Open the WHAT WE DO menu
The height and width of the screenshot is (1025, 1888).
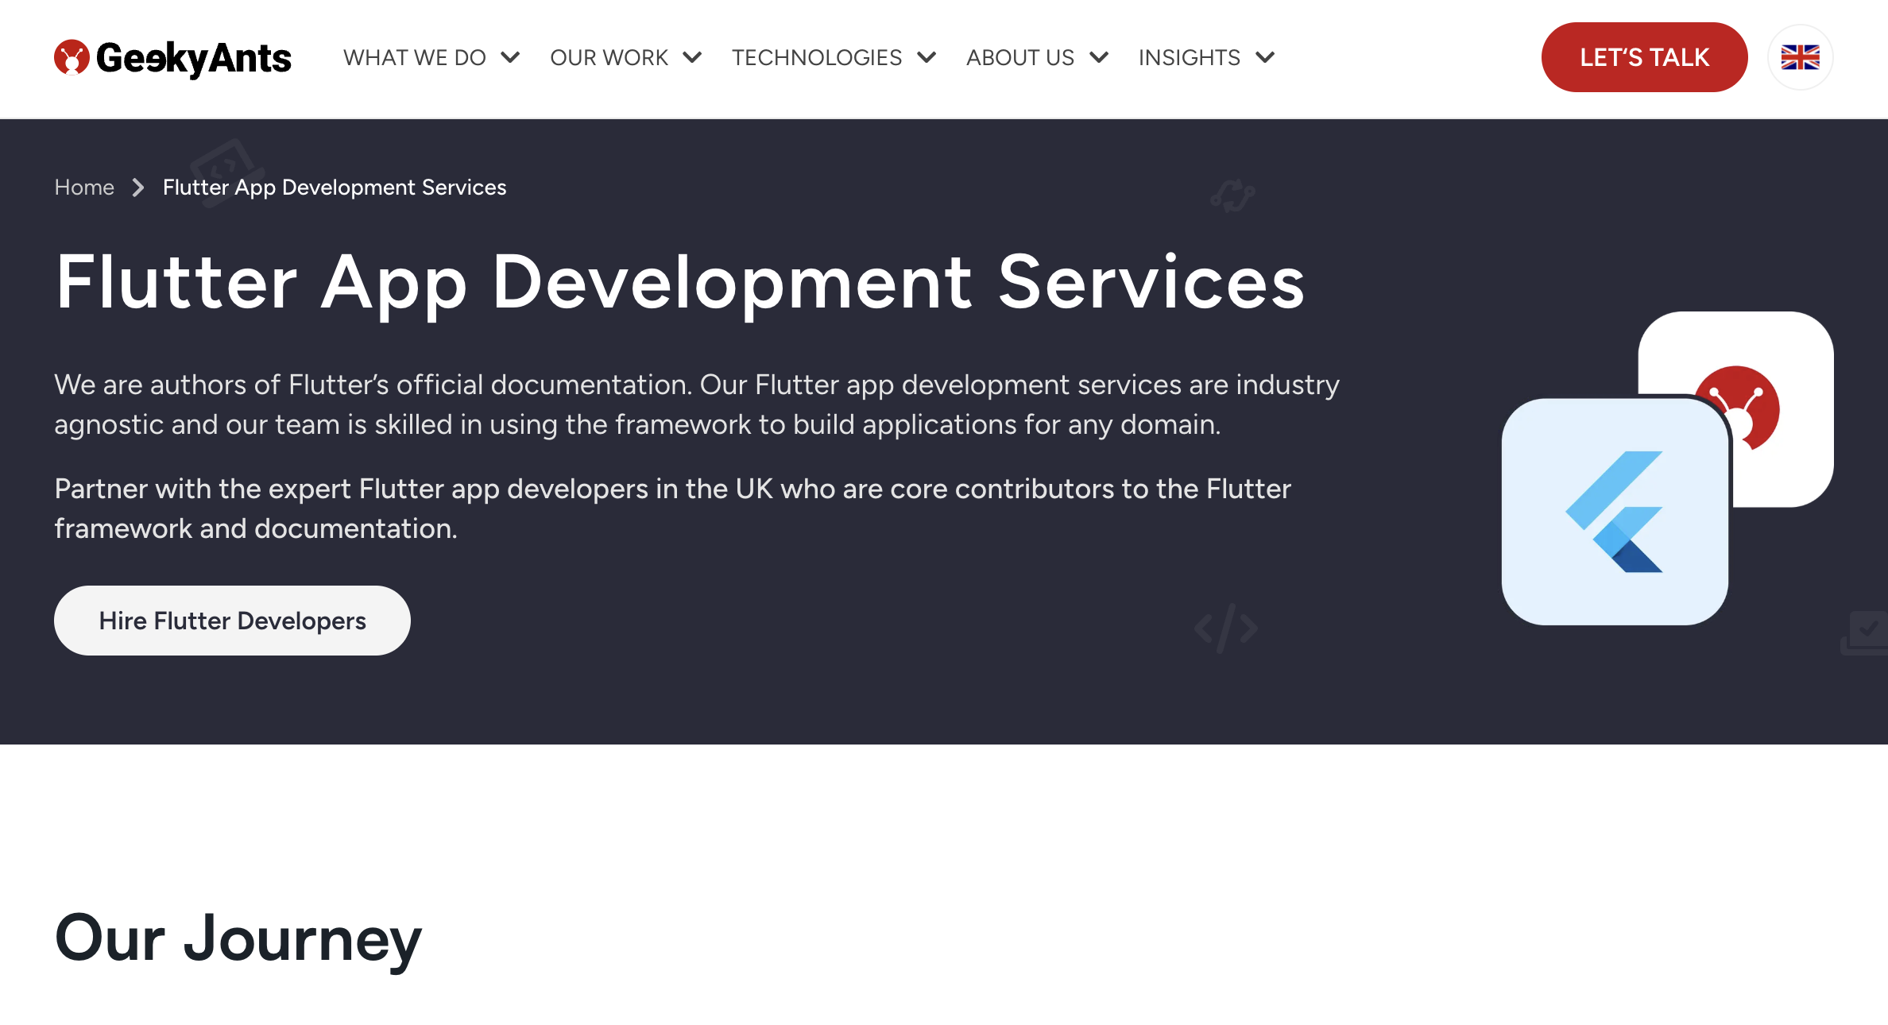coord(415,57)
